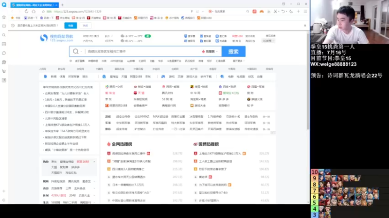Image resolution: width=389 pixels, height=218 pixels.
Task: Click the big blue 搜索 button
Action: (233, 51)
